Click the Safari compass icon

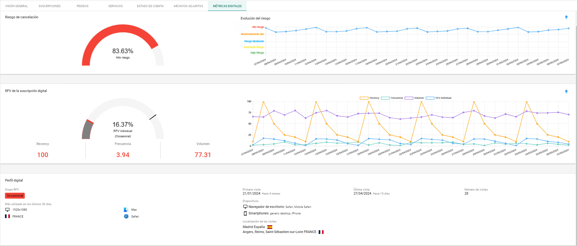coord(126,217)
